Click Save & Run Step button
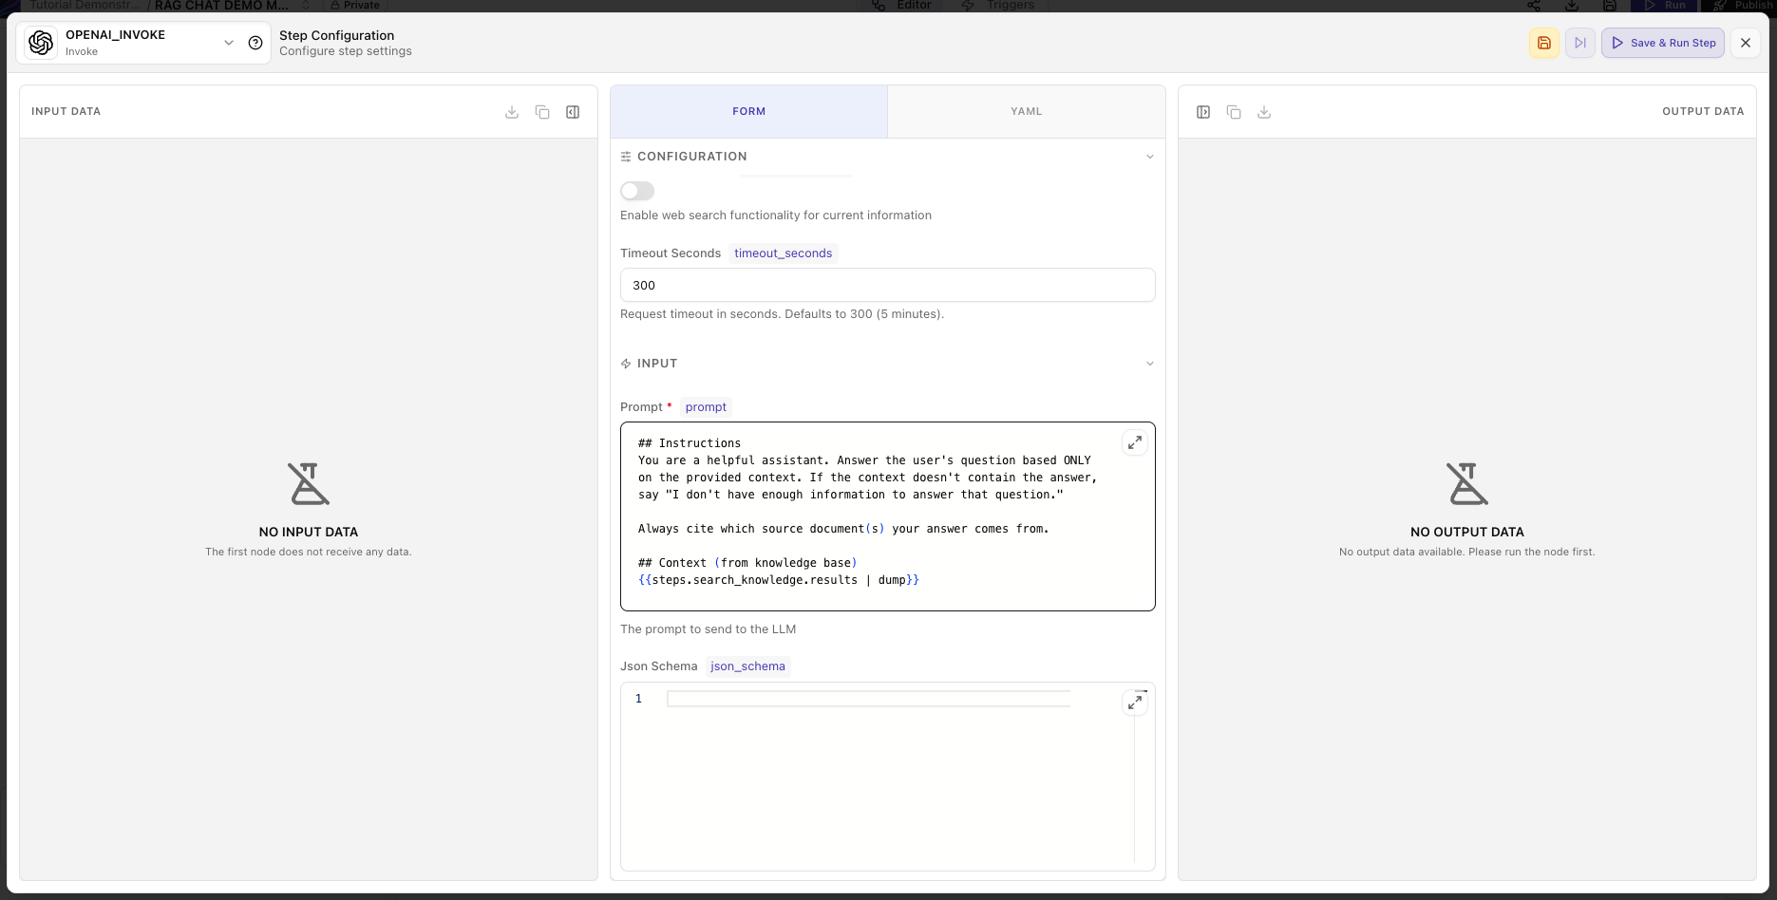1777x900 pixels. tap(1663, 43)
